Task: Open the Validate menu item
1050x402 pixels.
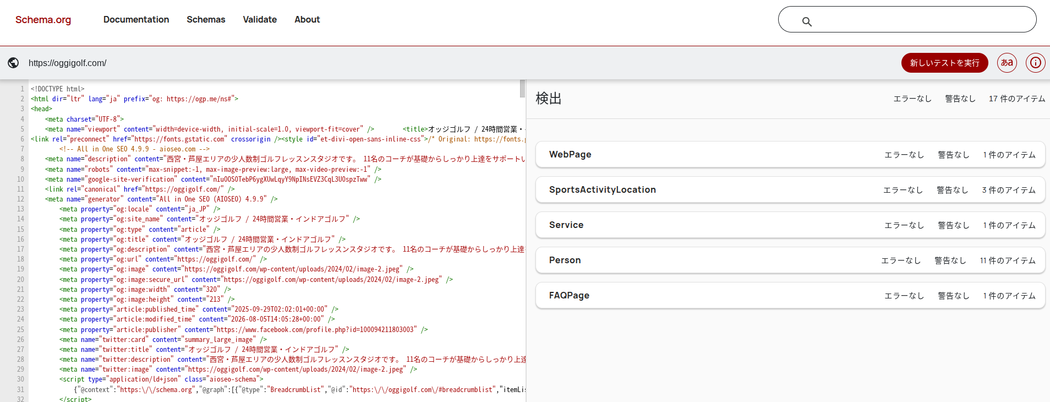Action: pos(260,20)
